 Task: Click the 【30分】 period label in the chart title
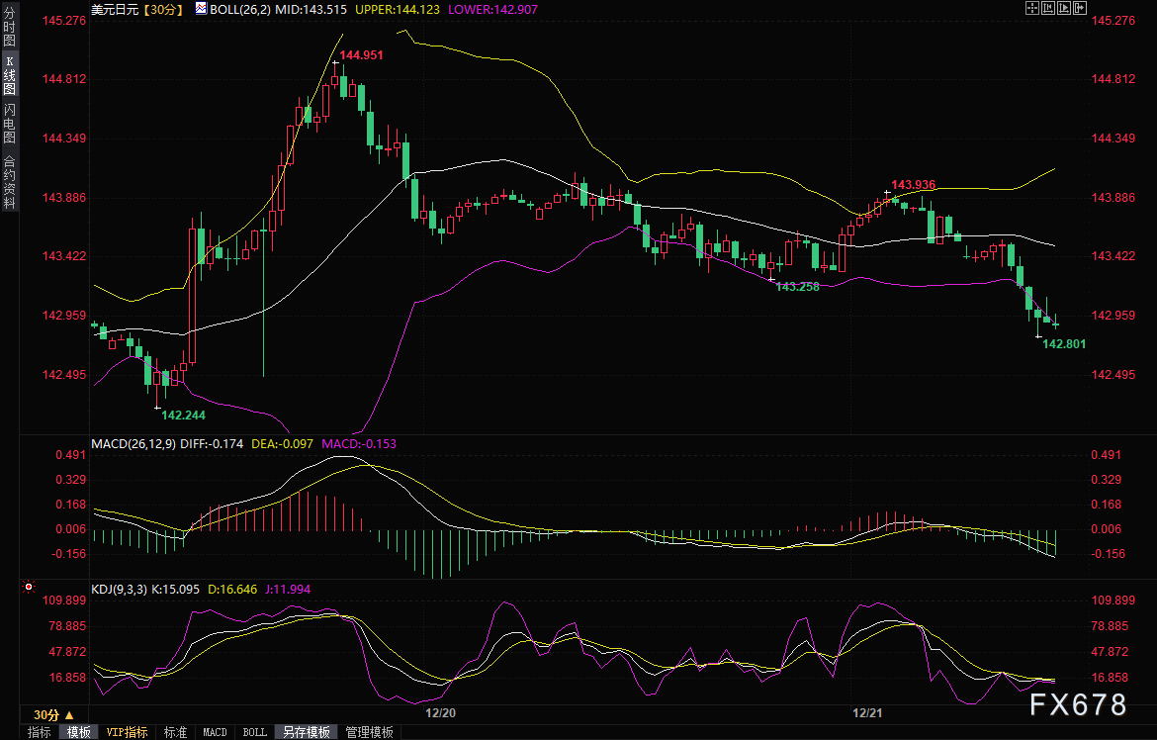(x=163, y=10)
